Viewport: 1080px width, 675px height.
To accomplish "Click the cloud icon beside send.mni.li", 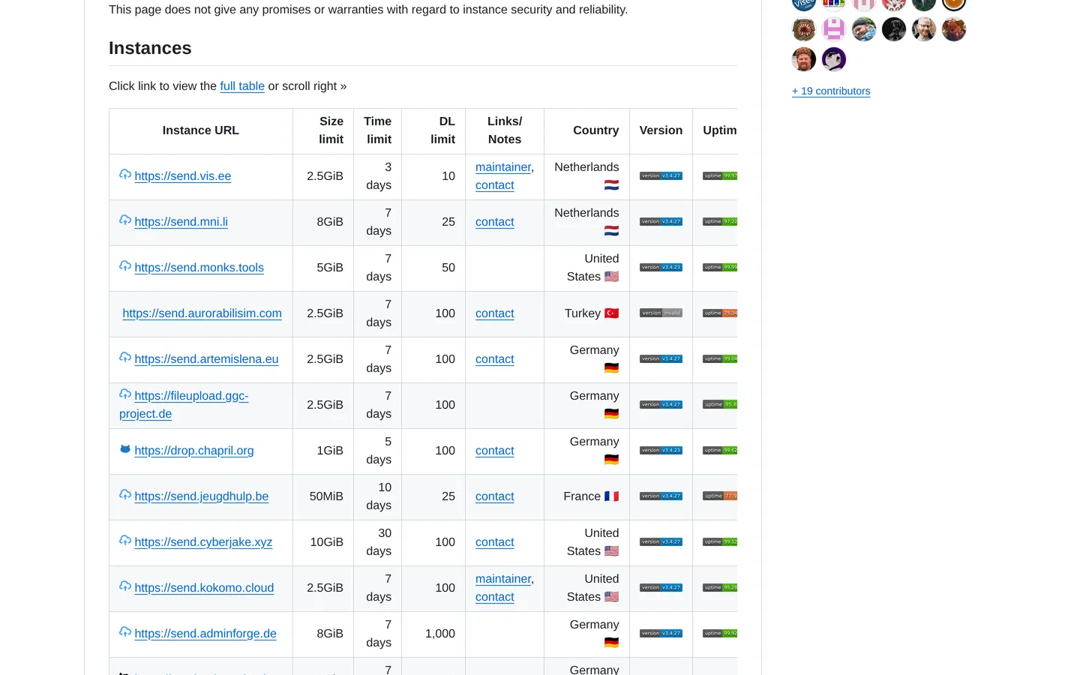I will tap(125, 220).
